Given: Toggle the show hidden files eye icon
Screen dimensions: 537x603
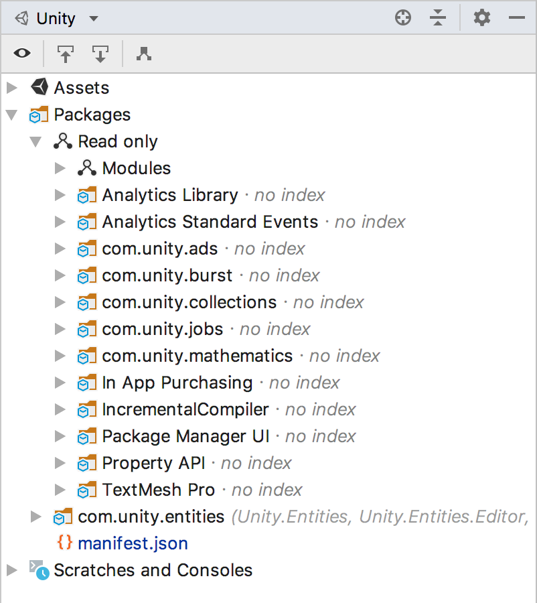Looking at the screenshot, I should click(x=22, y=53).
